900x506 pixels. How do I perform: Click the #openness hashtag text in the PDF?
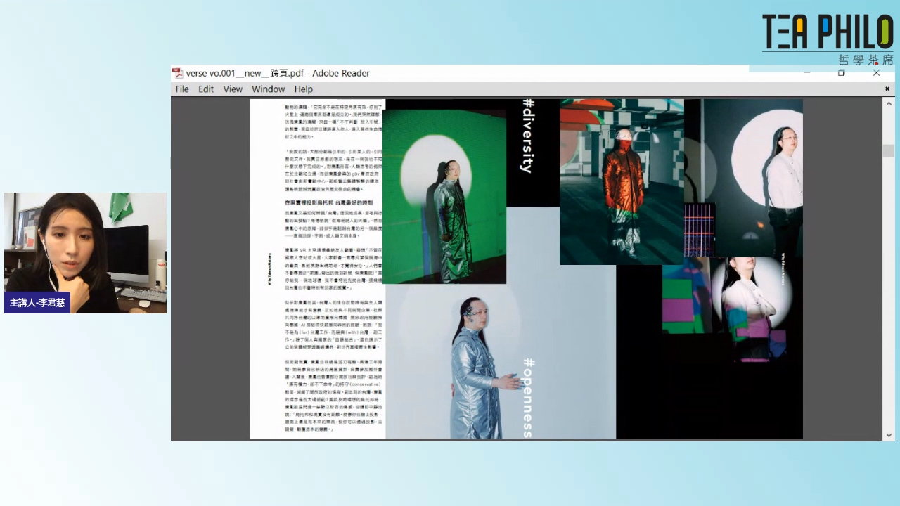tap(529, 397)
